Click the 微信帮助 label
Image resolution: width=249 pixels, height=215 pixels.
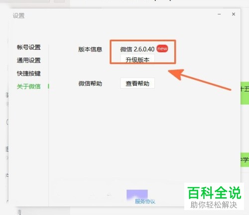pos(90,84)
